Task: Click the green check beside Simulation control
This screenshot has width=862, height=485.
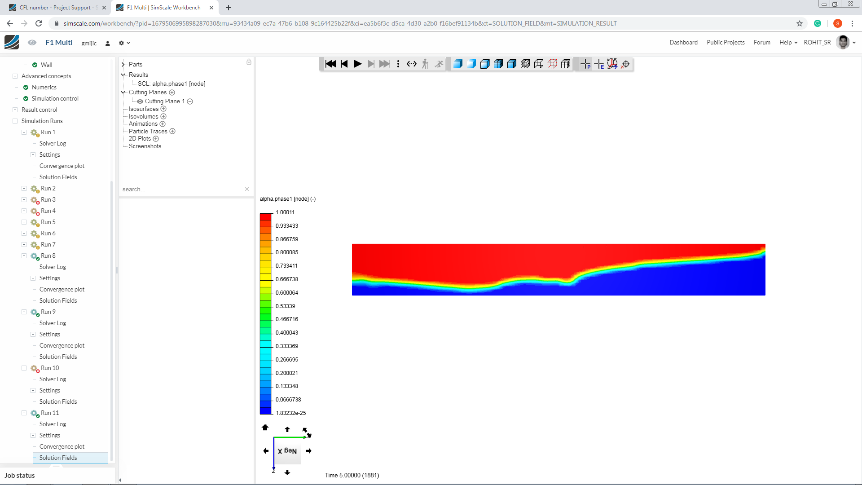Action: 26,98
